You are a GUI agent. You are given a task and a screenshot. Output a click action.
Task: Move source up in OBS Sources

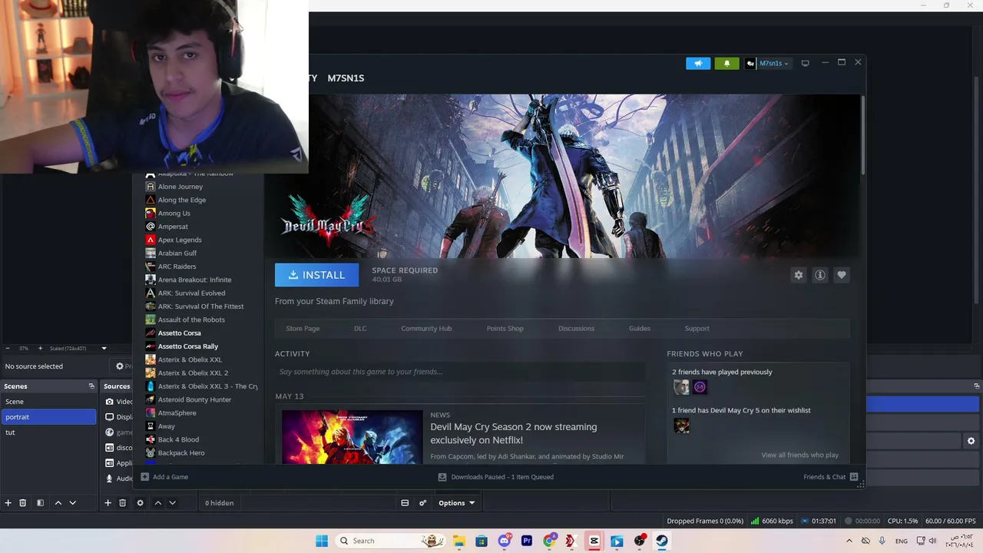(157, 503)
